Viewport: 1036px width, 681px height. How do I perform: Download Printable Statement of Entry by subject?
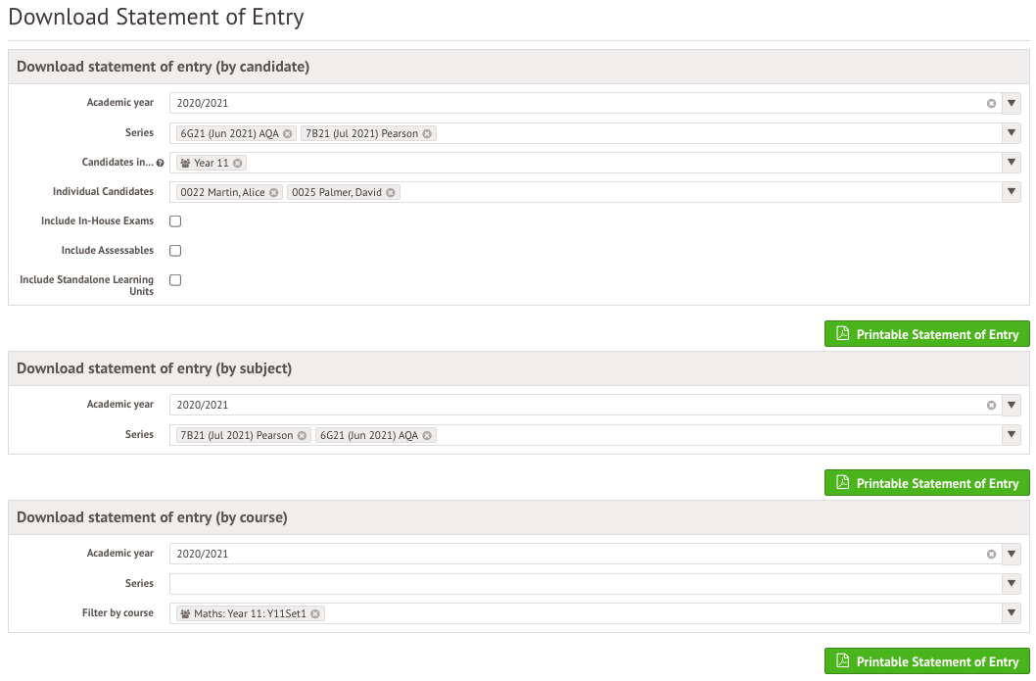tap(926, 483)
